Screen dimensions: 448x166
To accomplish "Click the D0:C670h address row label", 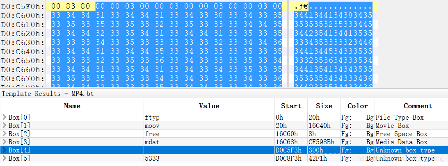I will 23,78.
